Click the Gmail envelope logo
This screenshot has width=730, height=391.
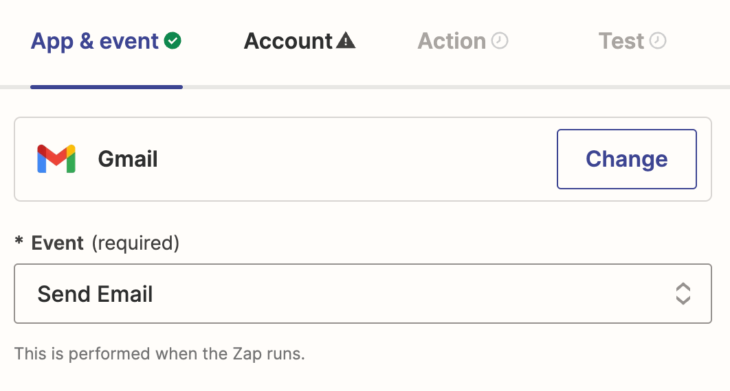(x=56, y=159)
